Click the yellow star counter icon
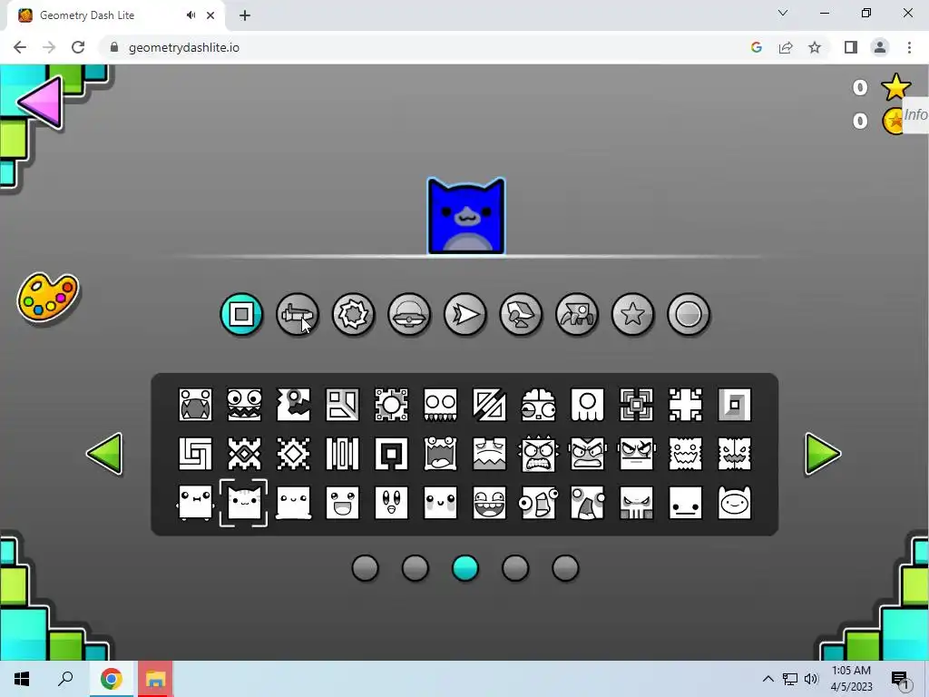Screen dimensions: 929x697 895,88
